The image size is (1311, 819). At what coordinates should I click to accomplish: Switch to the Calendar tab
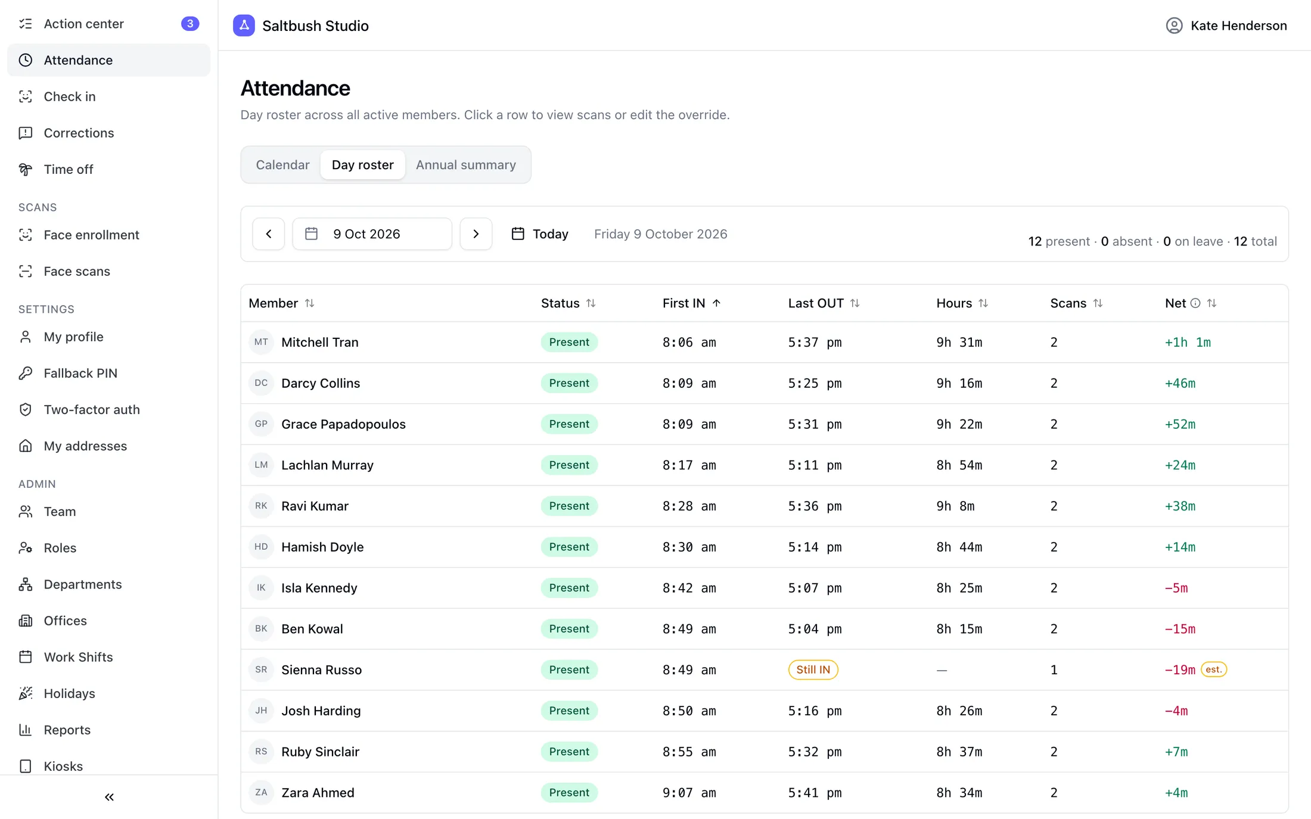282,164
